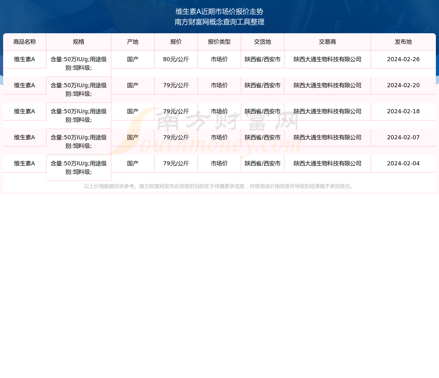Image resolution: width=439 pixels, height=378 pixels.
Task: Click 国产 in the 2024-02-20 row
Action: coord(133,85)
